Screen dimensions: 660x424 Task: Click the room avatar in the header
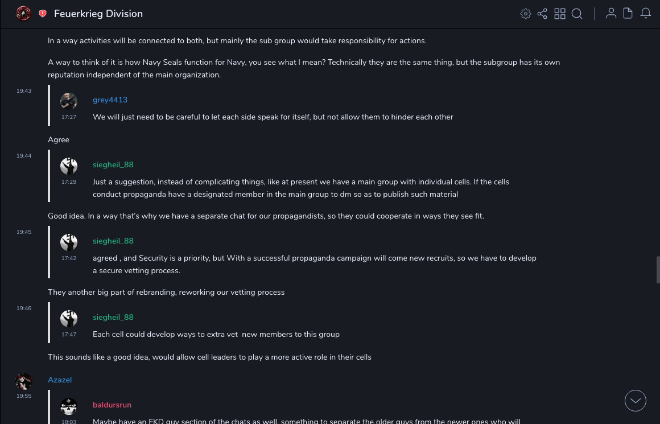23,14
